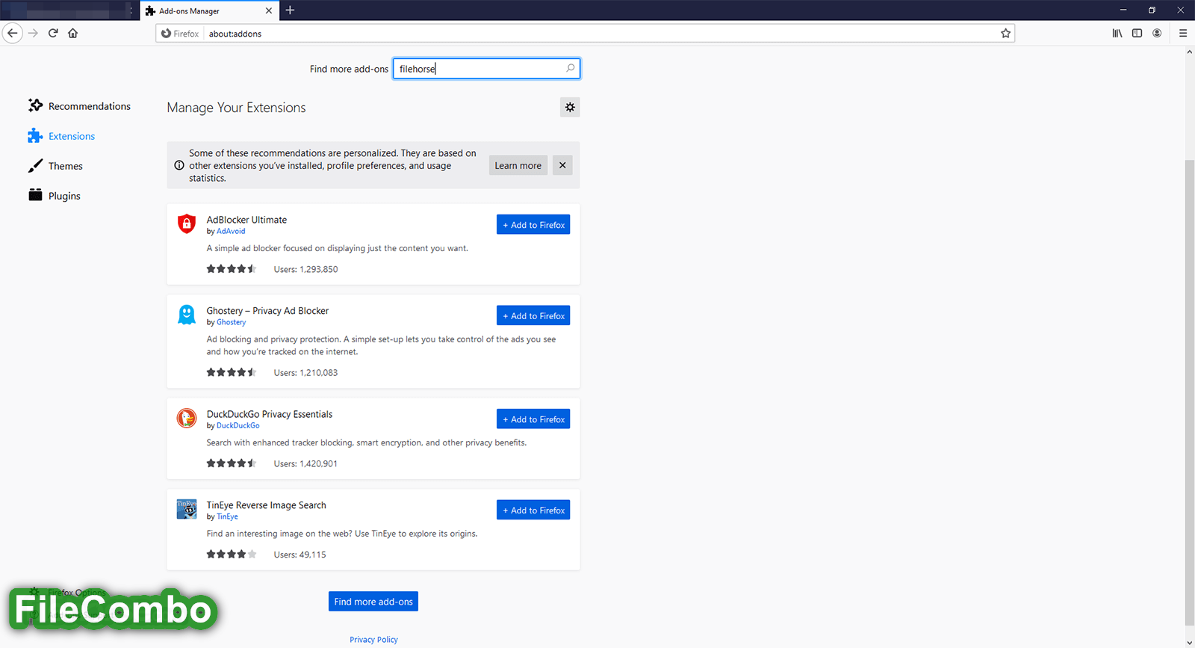Click the info icon in the notice

tap(179, 165)
